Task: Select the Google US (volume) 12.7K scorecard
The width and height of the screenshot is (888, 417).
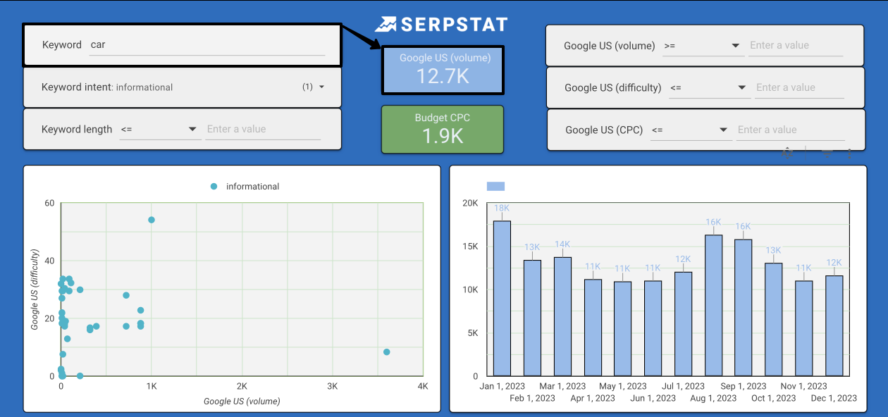Action: click(443, 69)
